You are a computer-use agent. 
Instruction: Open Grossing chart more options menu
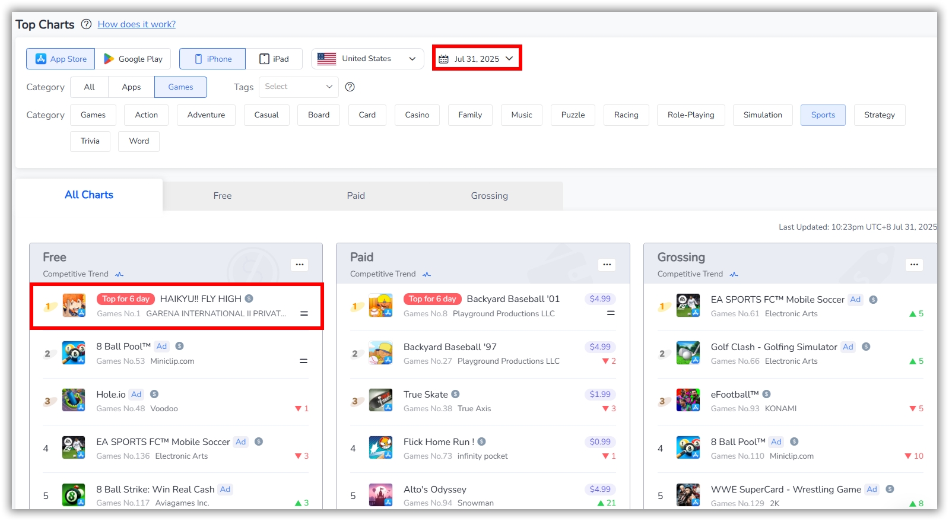click(914, 265)
